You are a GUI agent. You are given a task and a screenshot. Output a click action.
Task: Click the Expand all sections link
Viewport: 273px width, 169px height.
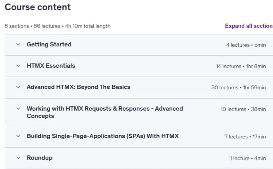pos(249,26)
